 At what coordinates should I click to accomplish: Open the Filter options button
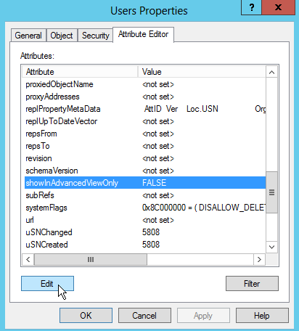(x=252, y=284)
